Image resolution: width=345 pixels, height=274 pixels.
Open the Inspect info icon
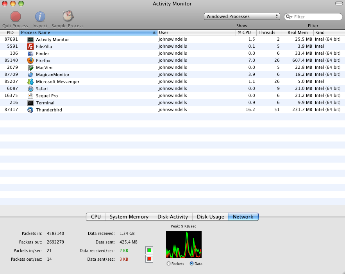click(x=40, y=16)
